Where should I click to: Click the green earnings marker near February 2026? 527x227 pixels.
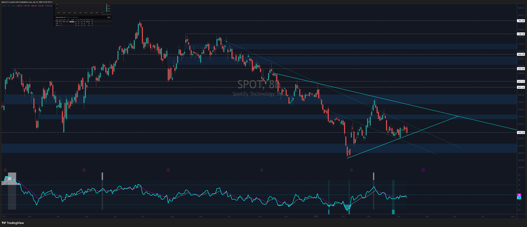click(351, 169)
